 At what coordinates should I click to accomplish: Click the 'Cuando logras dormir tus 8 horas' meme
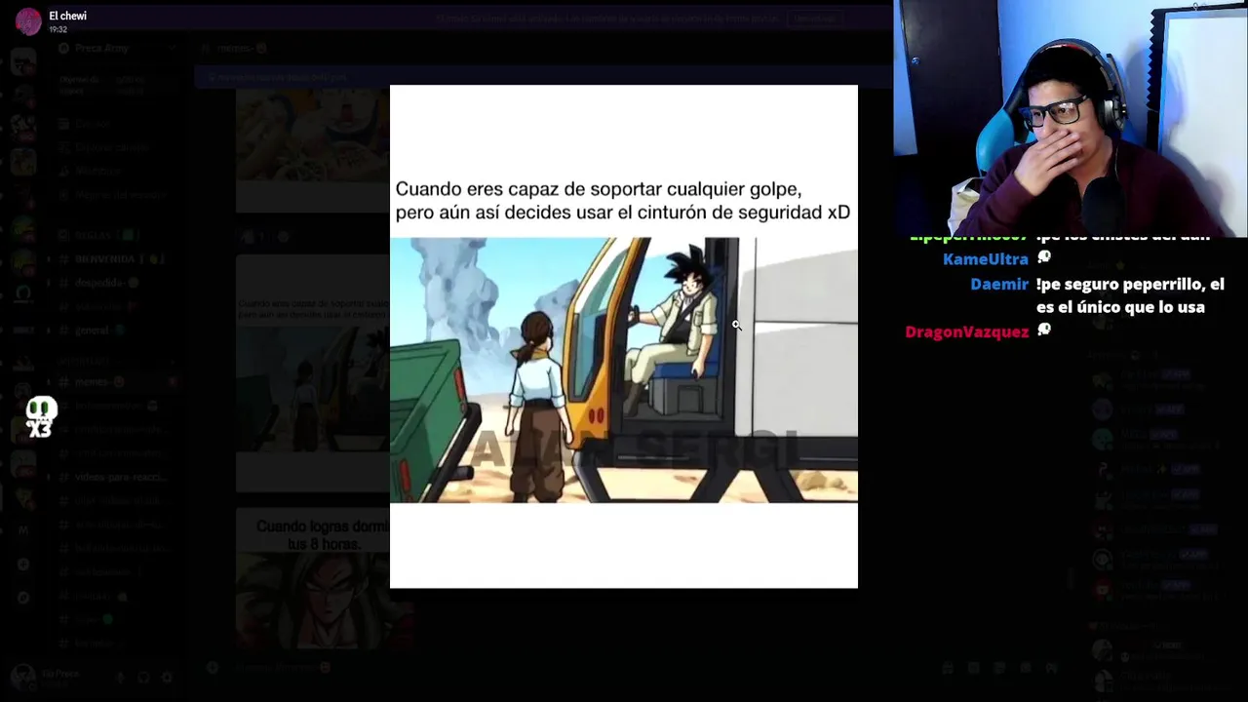(x=313, y=577)
